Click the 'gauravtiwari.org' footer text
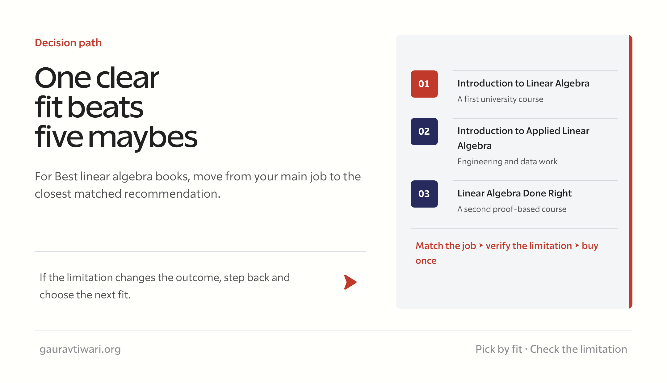667x383 pixels. pos(80,349)
